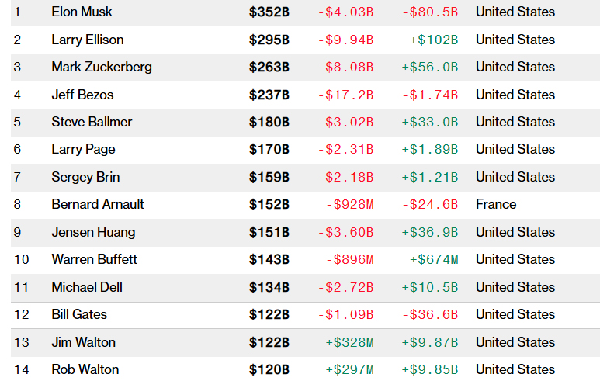Select Rob Walton's name

pos(85,369)
